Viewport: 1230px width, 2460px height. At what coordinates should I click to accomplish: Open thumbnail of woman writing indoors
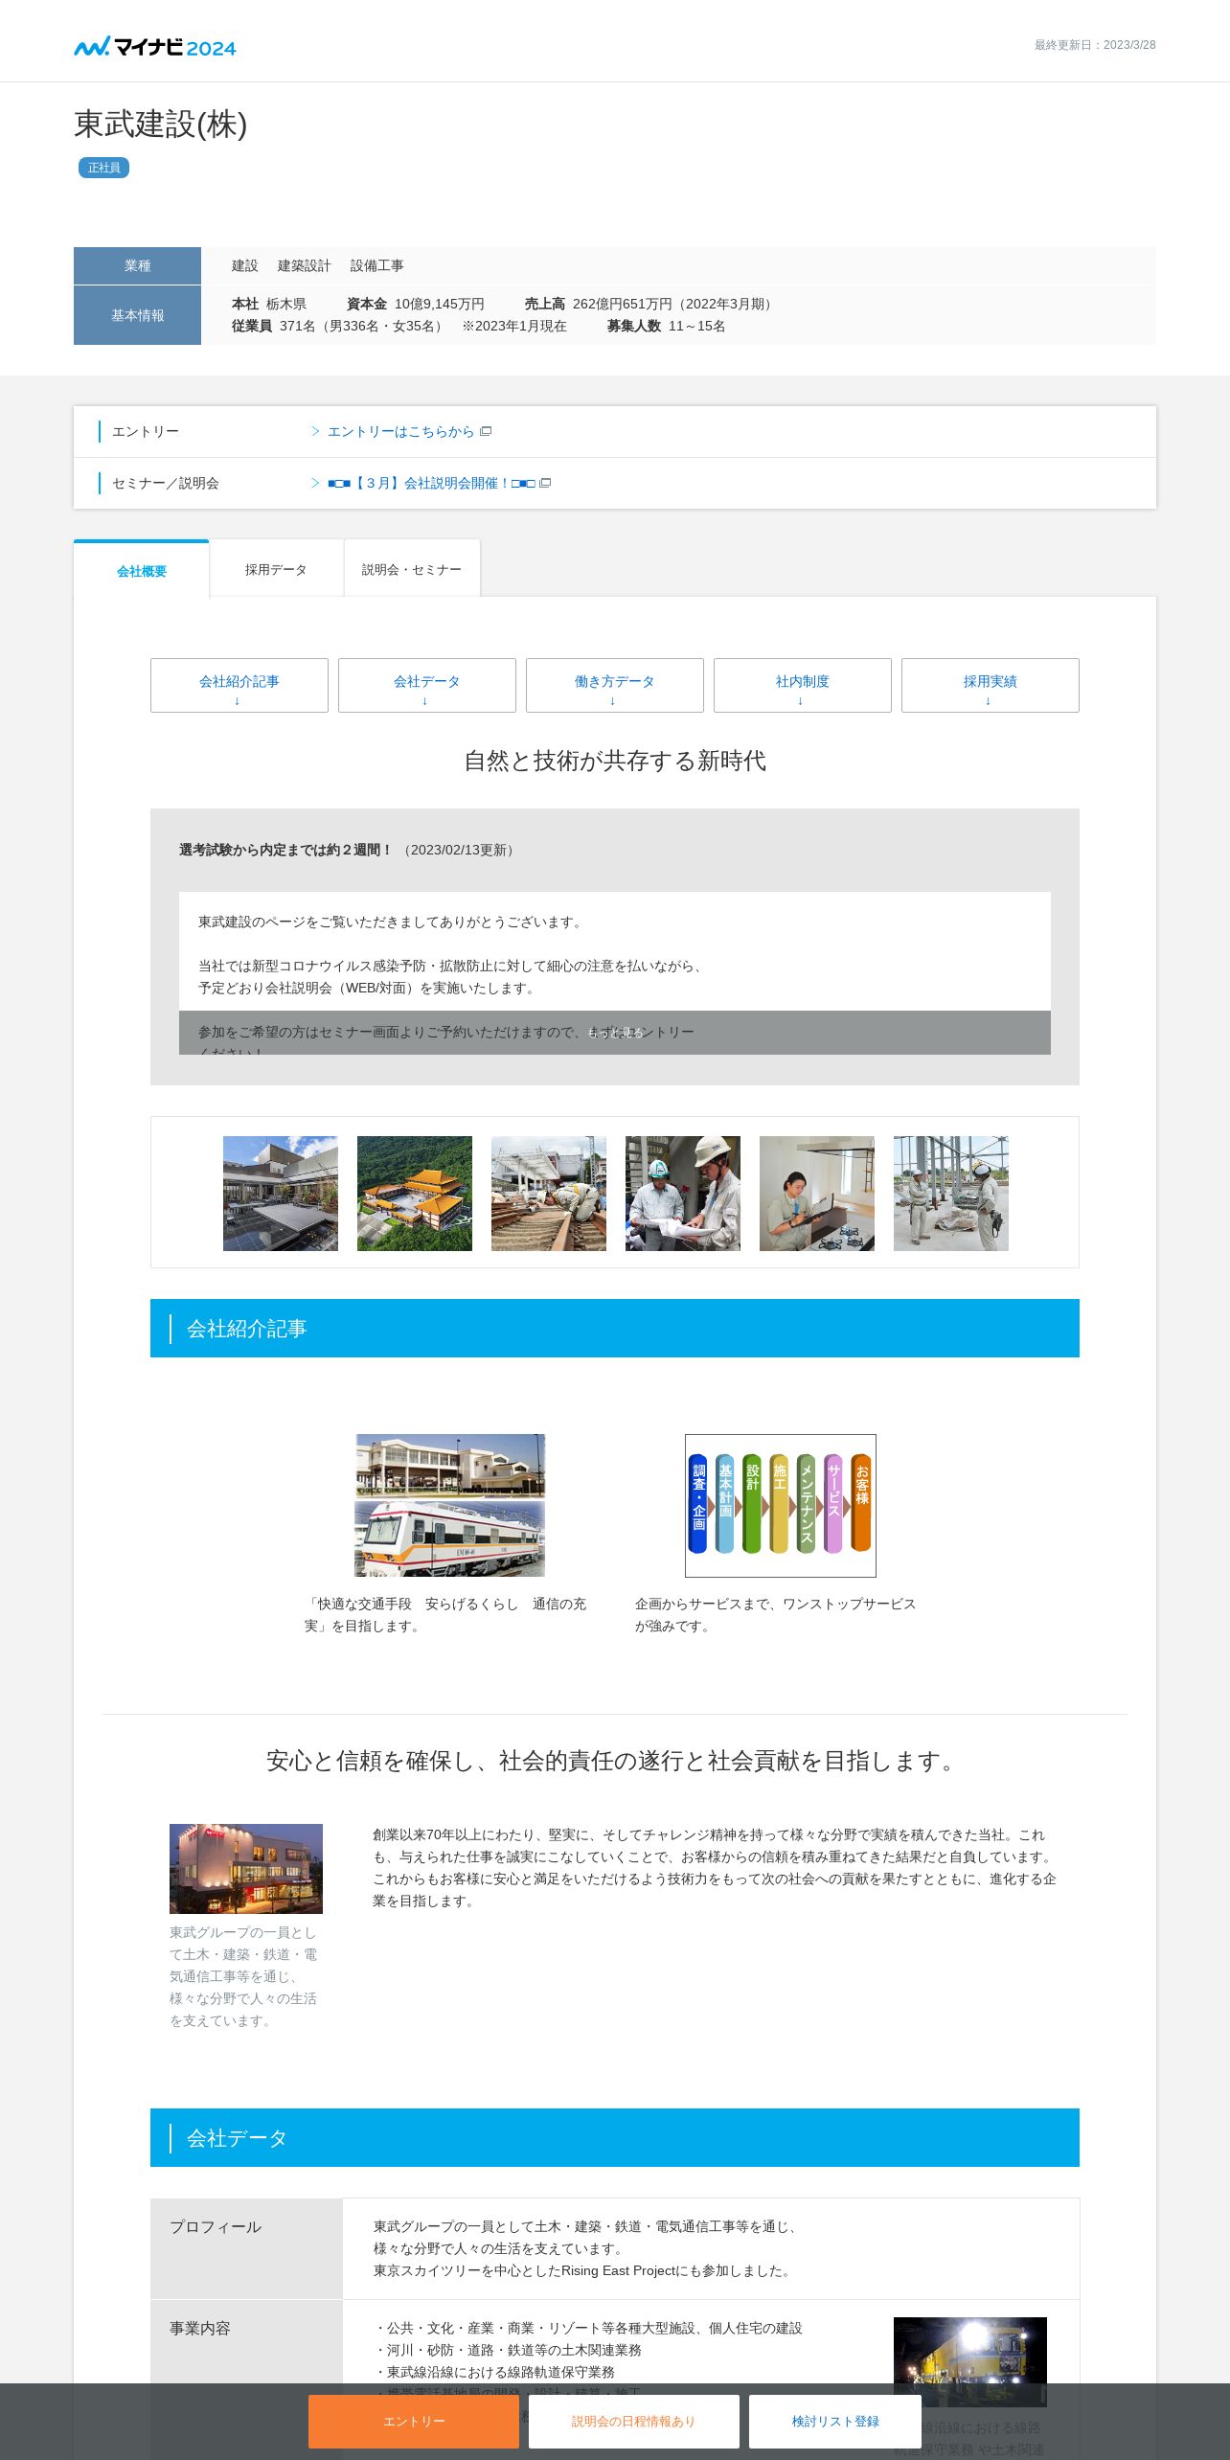[x=817, y=1194]
